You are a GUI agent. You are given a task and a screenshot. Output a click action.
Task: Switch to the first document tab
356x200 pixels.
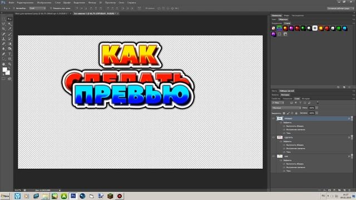click(x=42, y=13)
